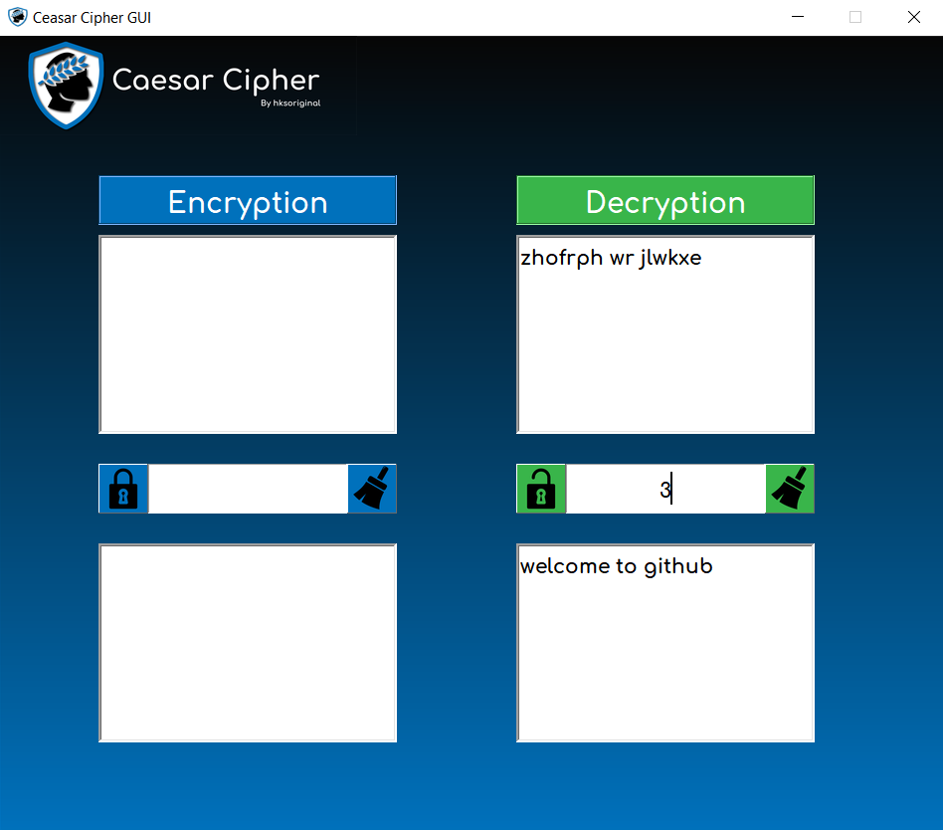943x830 pixels.
Task: Select the unlocked padlock in the Decryption section
Action: [x=540, y=489]
